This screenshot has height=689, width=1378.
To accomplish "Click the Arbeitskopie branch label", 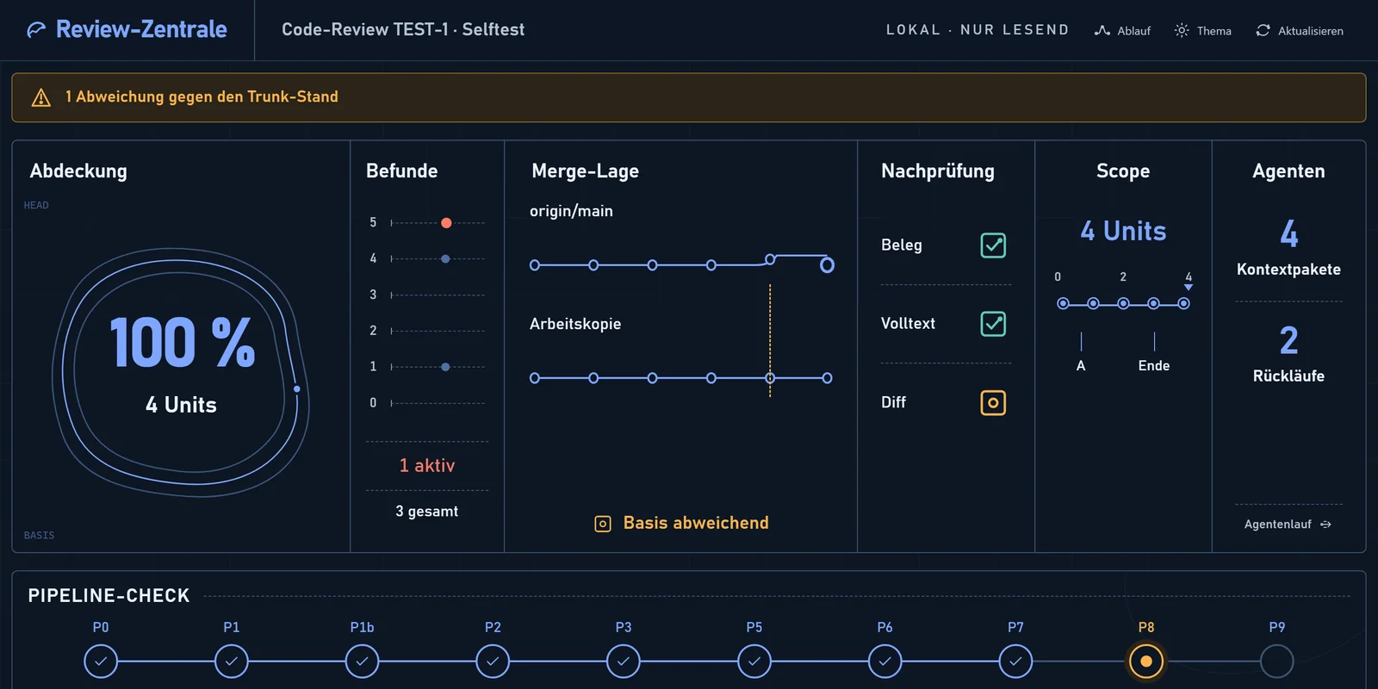I will tap(575, 324).
